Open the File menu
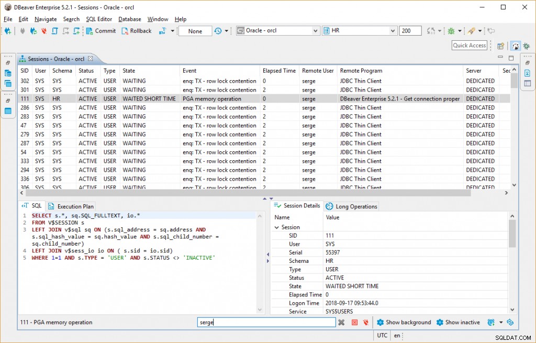The height and width of the screenshot is (343, 536). point(8,19)
